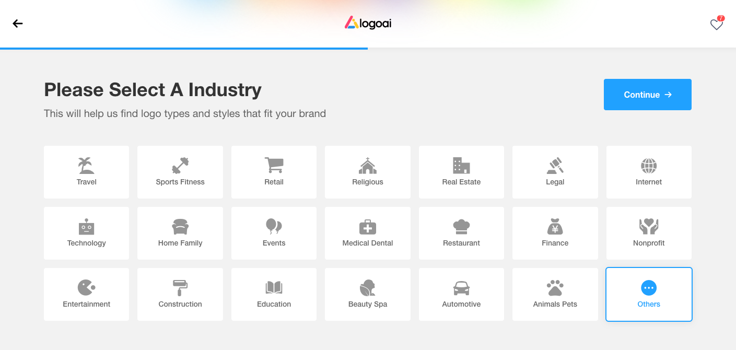Select the Travel palm tree icon
The width and height of the screenshot is (736, 350).
pyautogui.click(x=86, y=166)
